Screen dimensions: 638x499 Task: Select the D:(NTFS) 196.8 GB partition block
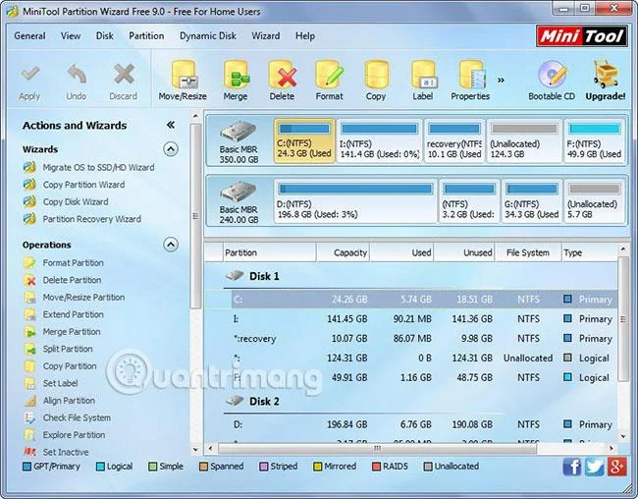pyautogui.click(x=355, y=201)
